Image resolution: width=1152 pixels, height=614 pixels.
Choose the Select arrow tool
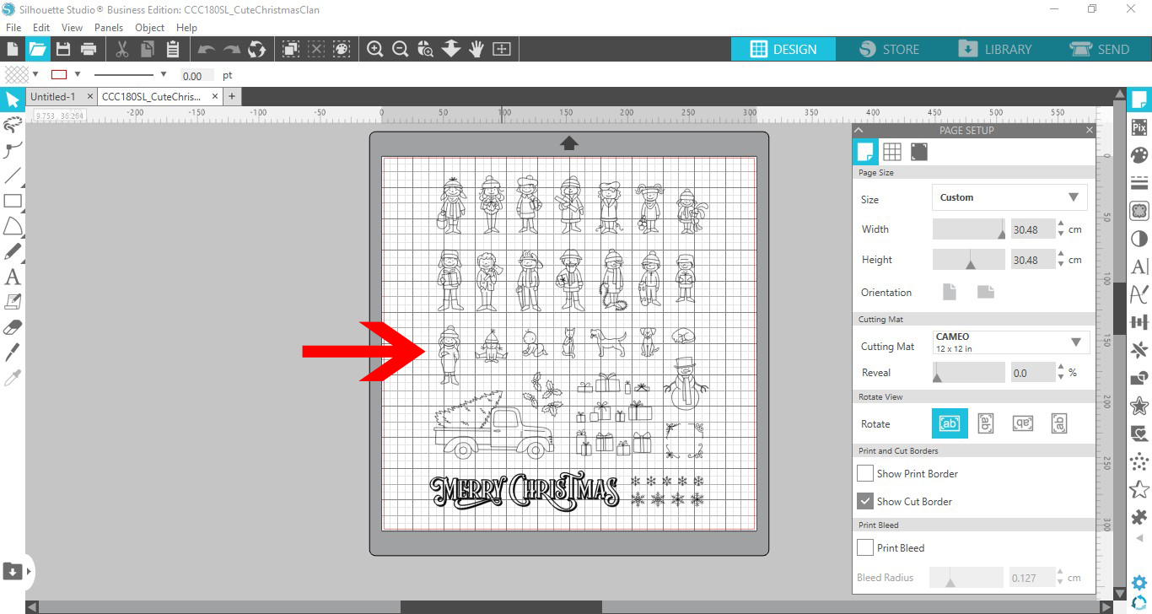[13, 100]
